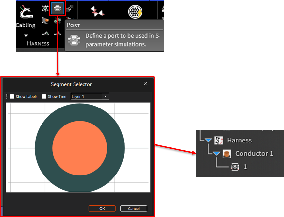Expand the Cabling dropdown arrow
The image size is (284, 217).
point(26,35)
